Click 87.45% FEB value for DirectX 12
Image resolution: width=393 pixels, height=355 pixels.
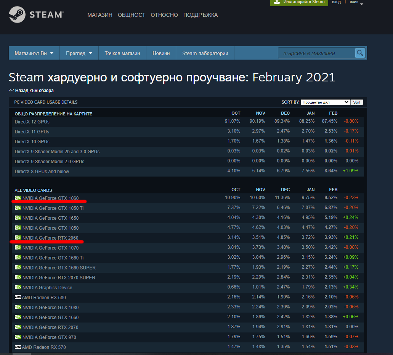[330, 121]
